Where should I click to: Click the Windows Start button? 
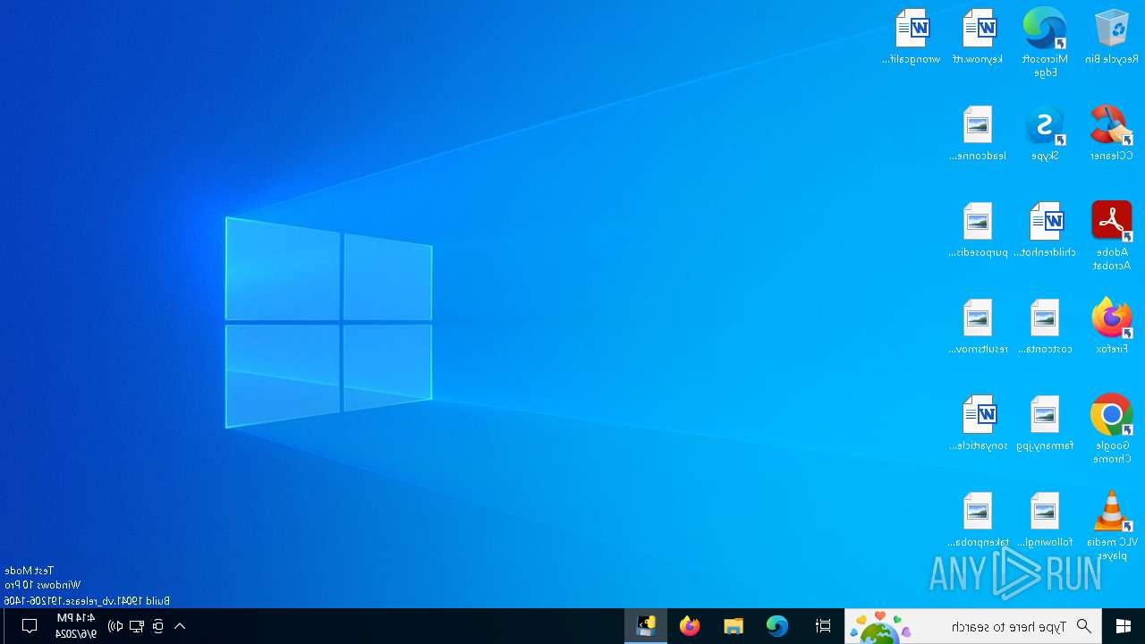(x=1124, y=626)
